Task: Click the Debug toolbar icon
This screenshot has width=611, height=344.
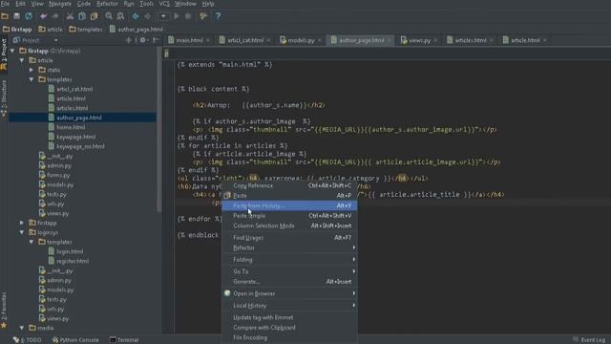Action: coord(188,16)
